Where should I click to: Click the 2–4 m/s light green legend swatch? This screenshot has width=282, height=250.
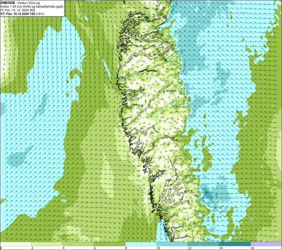[47, 244]
